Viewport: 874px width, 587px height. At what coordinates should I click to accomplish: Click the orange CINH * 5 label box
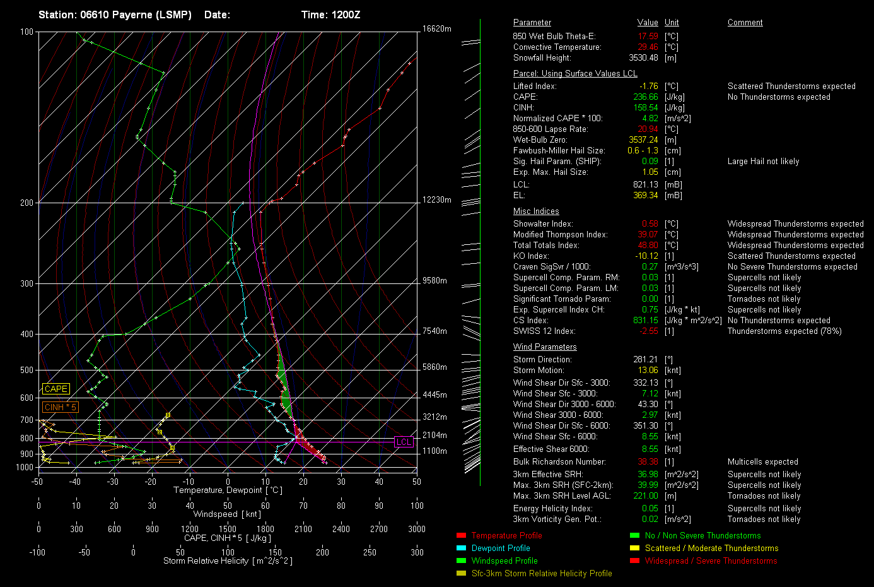60,407
